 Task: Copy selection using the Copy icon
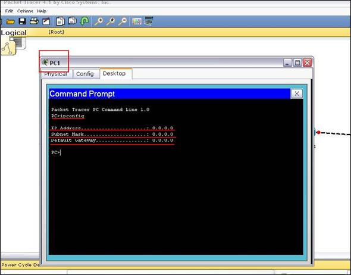[60, 21]
